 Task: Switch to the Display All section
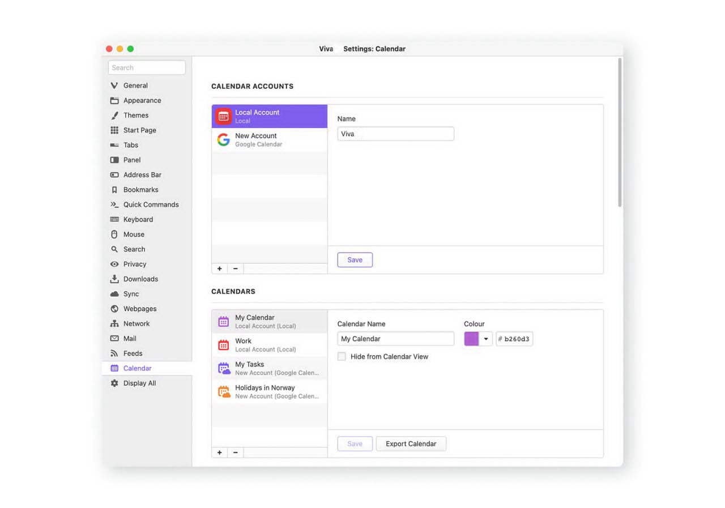tap(139, 383)
